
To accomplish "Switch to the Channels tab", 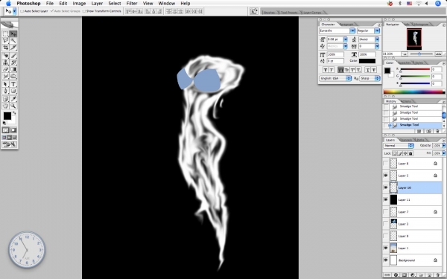I will 406,140.
